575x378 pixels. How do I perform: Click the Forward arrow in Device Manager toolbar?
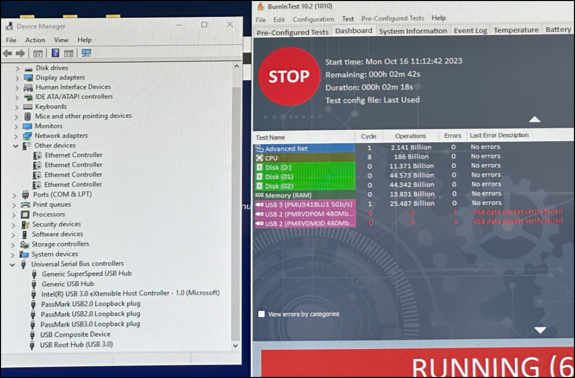20,53
